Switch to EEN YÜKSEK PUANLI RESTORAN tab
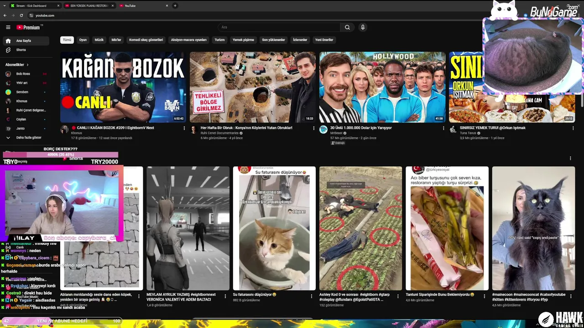 (89, 6)
